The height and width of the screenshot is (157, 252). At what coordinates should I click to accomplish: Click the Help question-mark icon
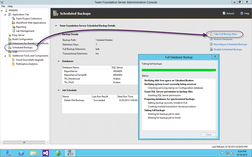pos(242,14)
